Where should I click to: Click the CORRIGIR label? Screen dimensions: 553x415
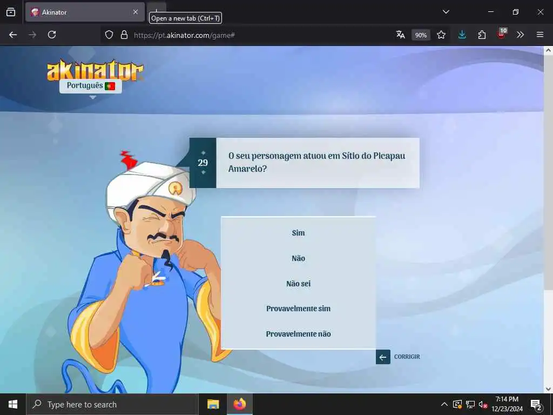tap(407, 357)
